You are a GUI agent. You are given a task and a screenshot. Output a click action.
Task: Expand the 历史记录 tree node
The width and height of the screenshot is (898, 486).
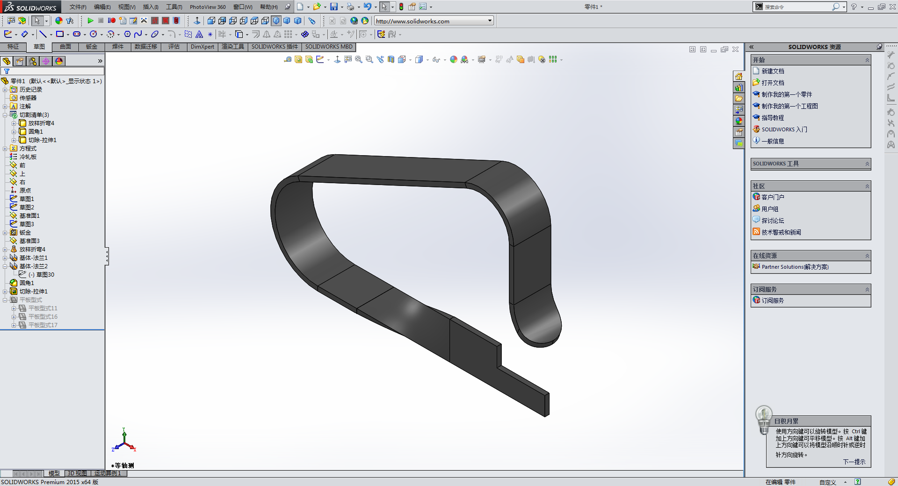5,90
